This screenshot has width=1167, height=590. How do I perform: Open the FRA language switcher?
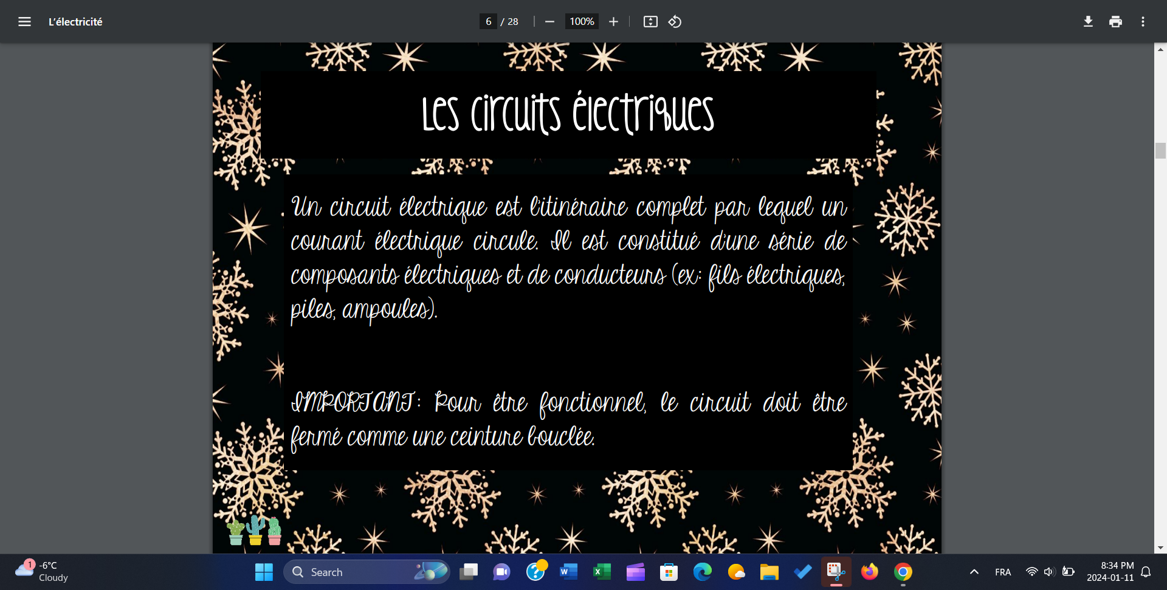click(x=1002, y=572)
